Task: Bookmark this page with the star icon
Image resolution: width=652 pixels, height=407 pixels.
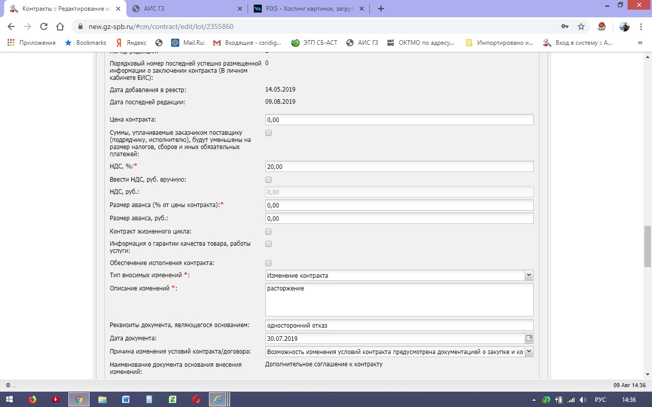Action: click(581, 26)
